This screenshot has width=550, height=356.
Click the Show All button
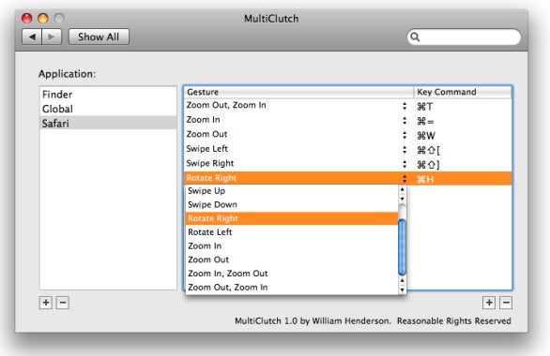pyautogui.click(x=99, y=37)
